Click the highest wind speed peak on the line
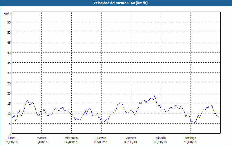The height and width of the screenshot is (145, 232). (x=155, y=96)
